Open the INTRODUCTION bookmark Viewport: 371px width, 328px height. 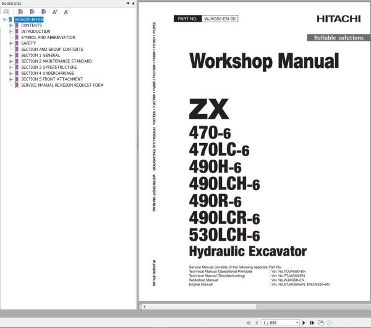pyautogui.click(x=36, y=32)
